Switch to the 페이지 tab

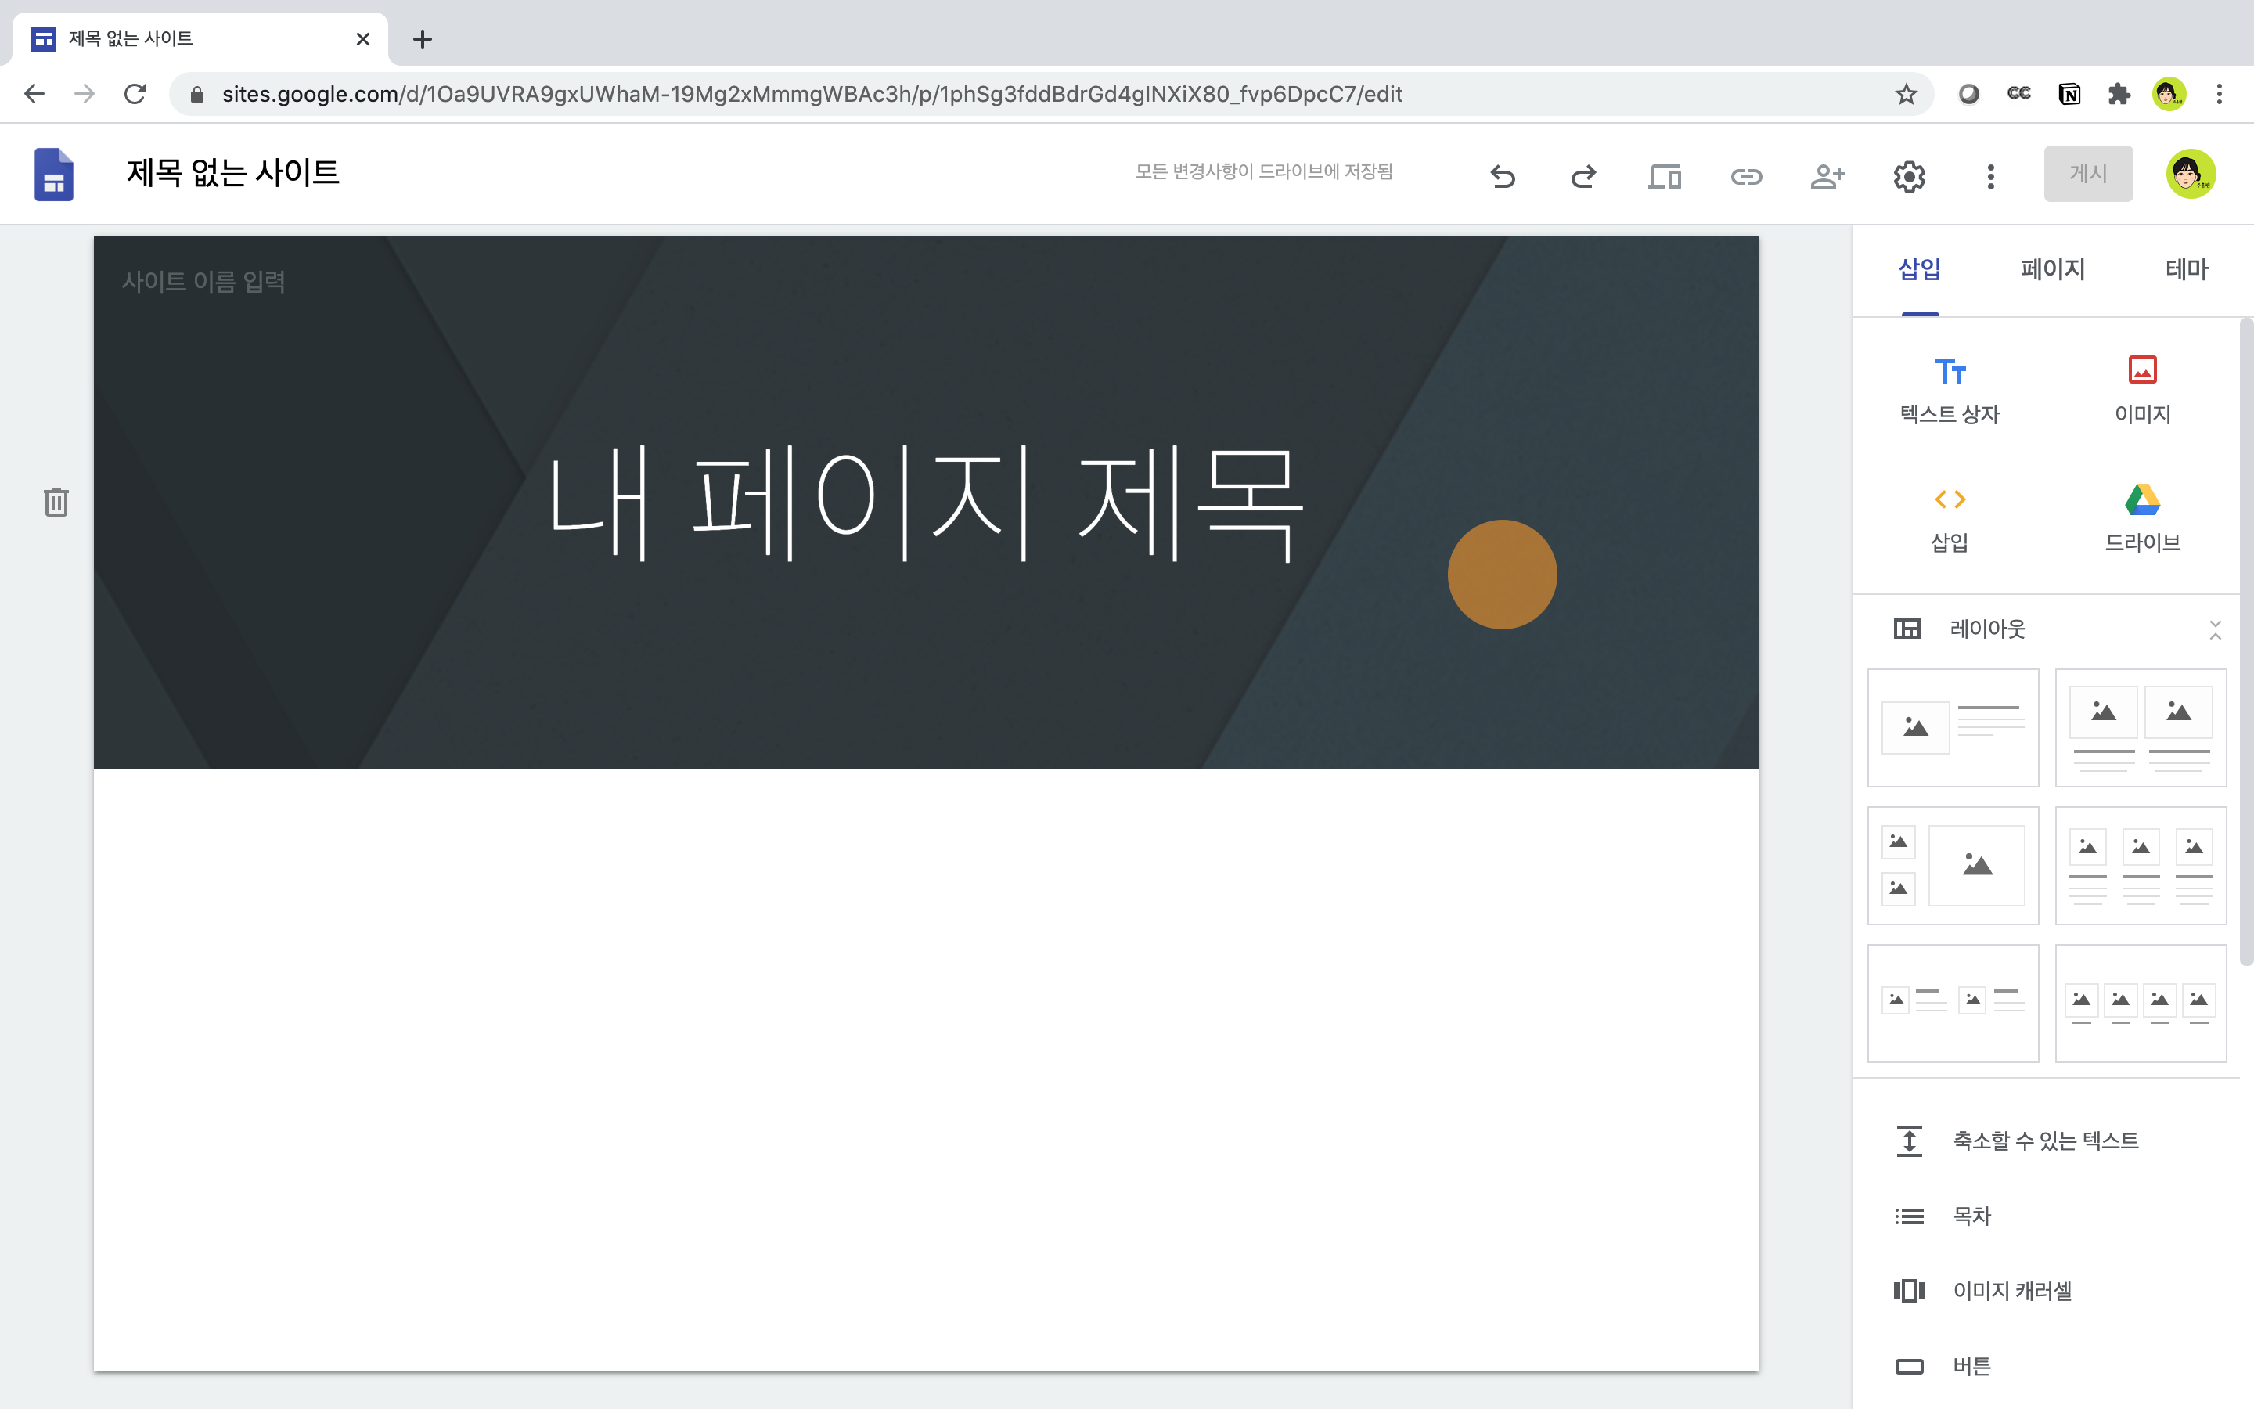tap(2052, 269)
